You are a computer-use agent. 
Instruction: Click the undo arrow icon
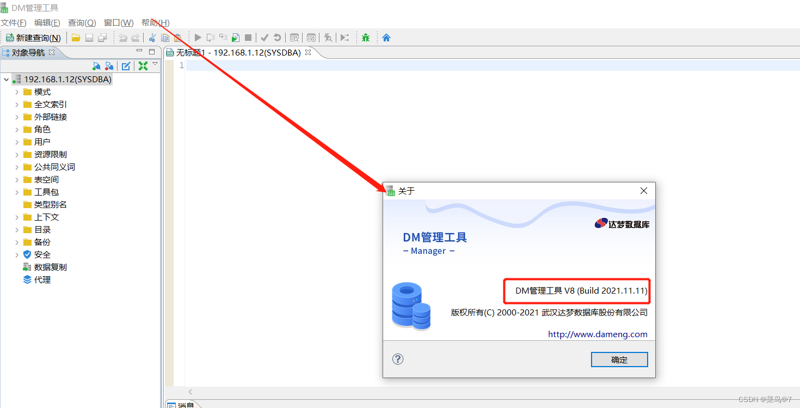[x=123, y=38]
